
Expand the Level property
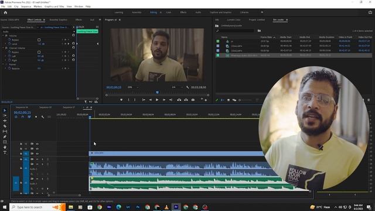(x=5, y=44)
